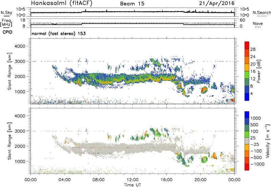The image size is (271, 187).
Task: Select the 'Beam 15' header text
Action: click(x=132, y=4)
